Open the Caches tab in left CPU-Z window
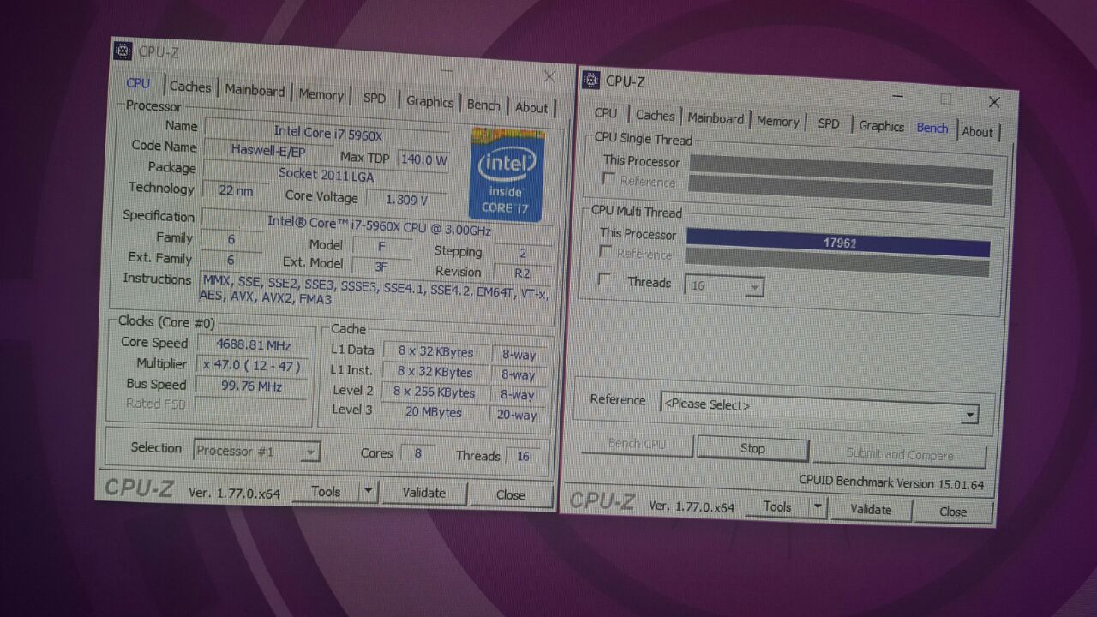Image resolution: width=1097 pixels, height=617 pixels. tap(190, 87)
